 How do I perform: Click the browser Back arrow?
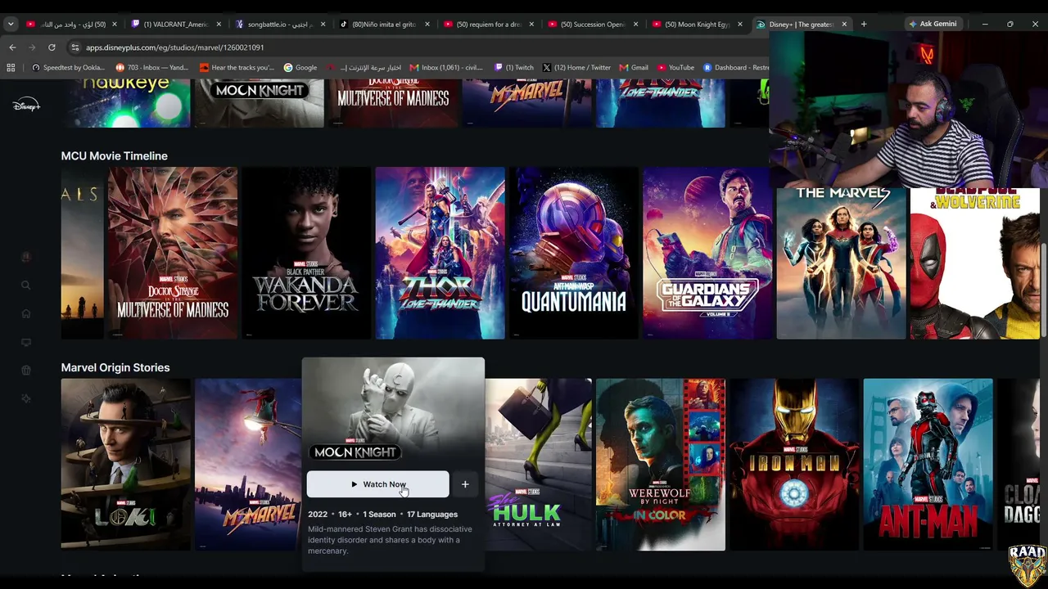[12, 47]
